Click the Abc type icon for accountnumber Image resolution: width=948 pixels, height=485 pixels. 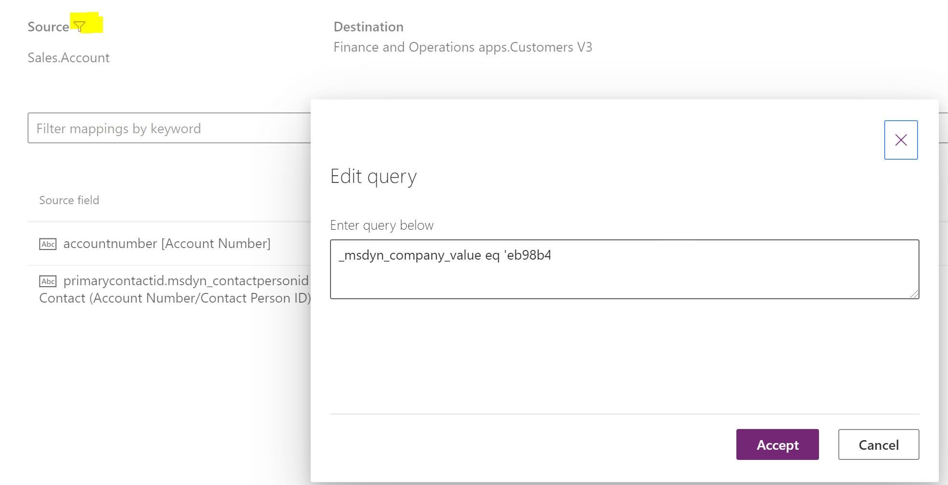[x=48, y=244]
